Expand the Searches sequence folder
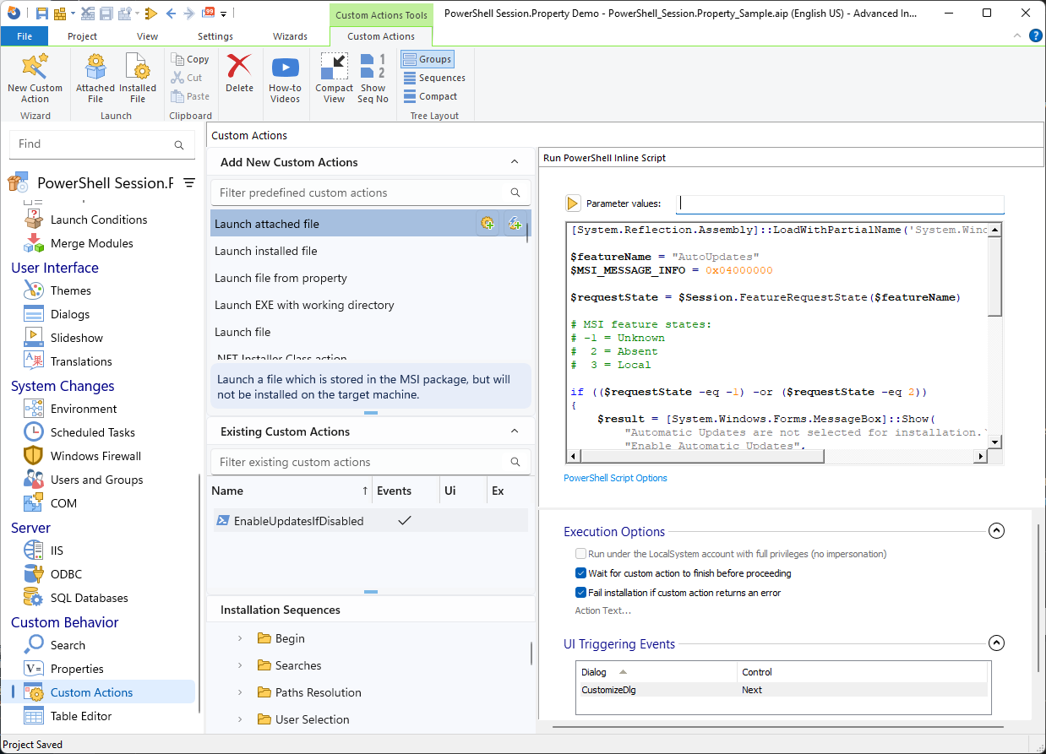 240,665
